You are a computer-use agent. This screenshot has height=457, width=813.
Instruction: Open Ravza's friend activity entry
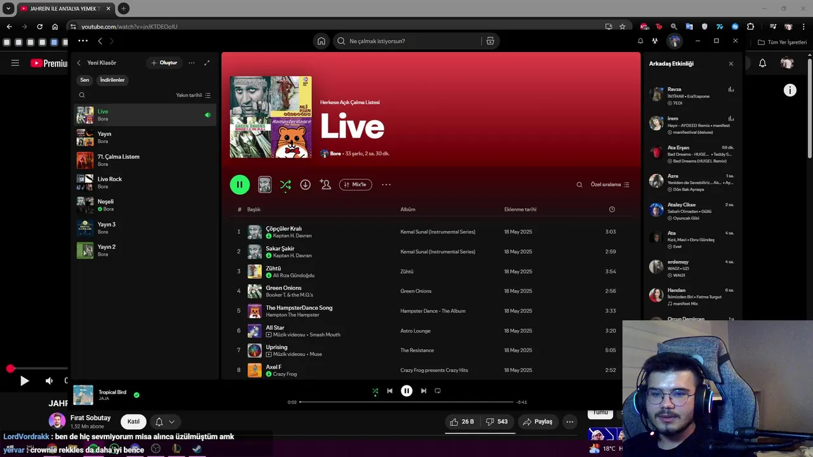coord(692,96)
